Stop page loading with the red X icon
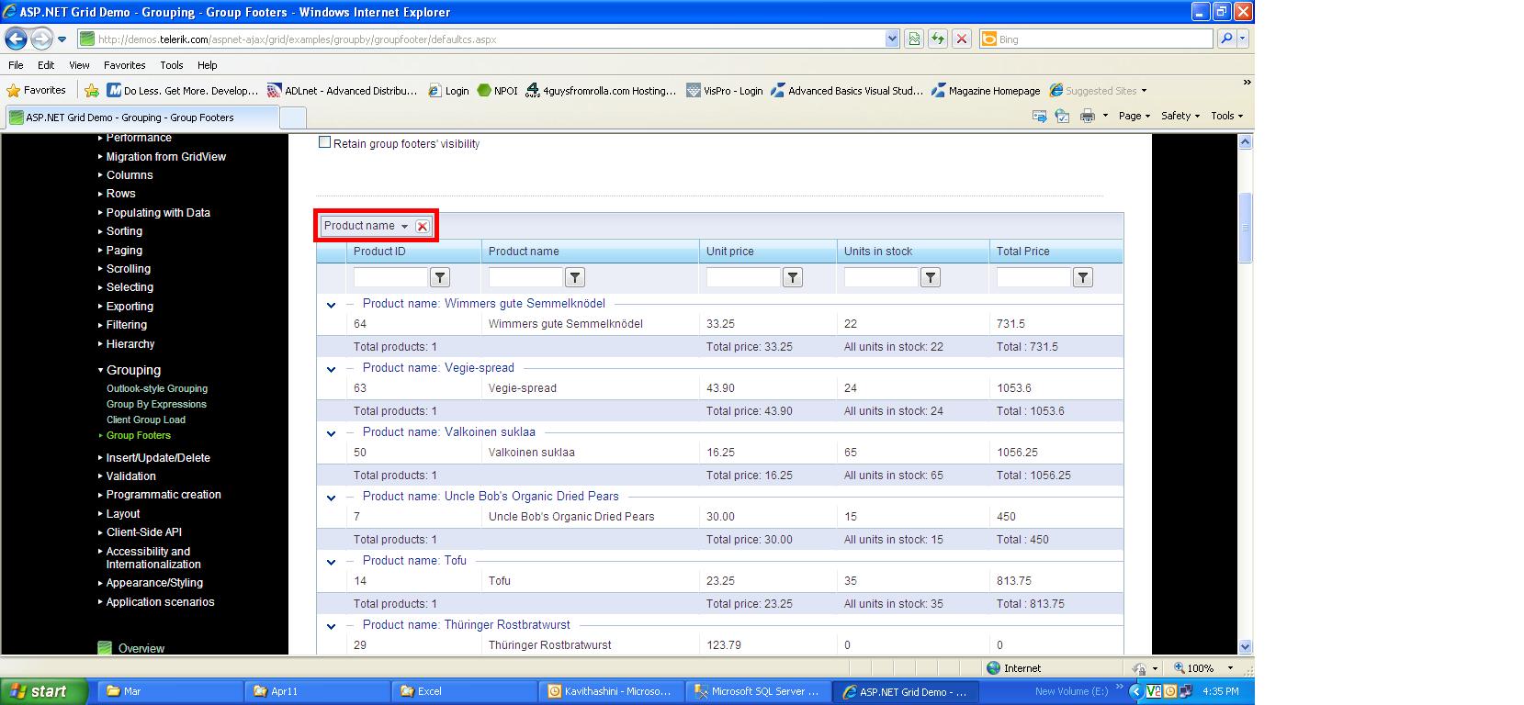Image resolution: width=1524 pixels, height=705 pixels. (x=962, y=39)
